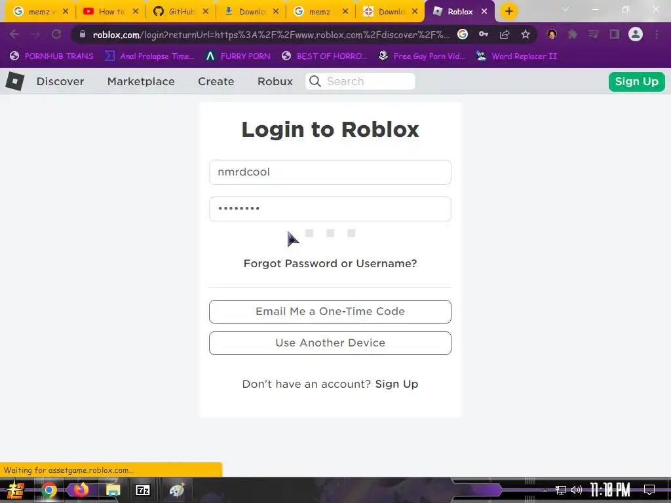Click the padlock site info icon
The image size is (671, 503).
point(83,34)
